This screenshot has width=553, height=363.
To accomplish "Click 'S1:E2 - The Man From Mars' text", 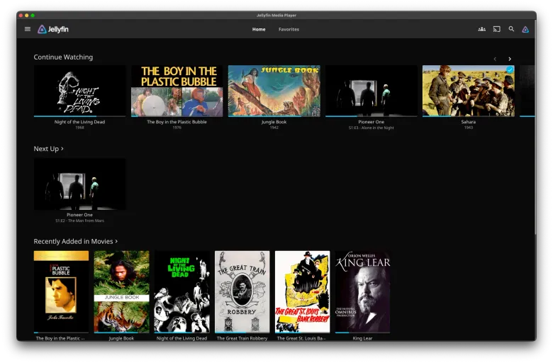I will click(x=79, y=220).
